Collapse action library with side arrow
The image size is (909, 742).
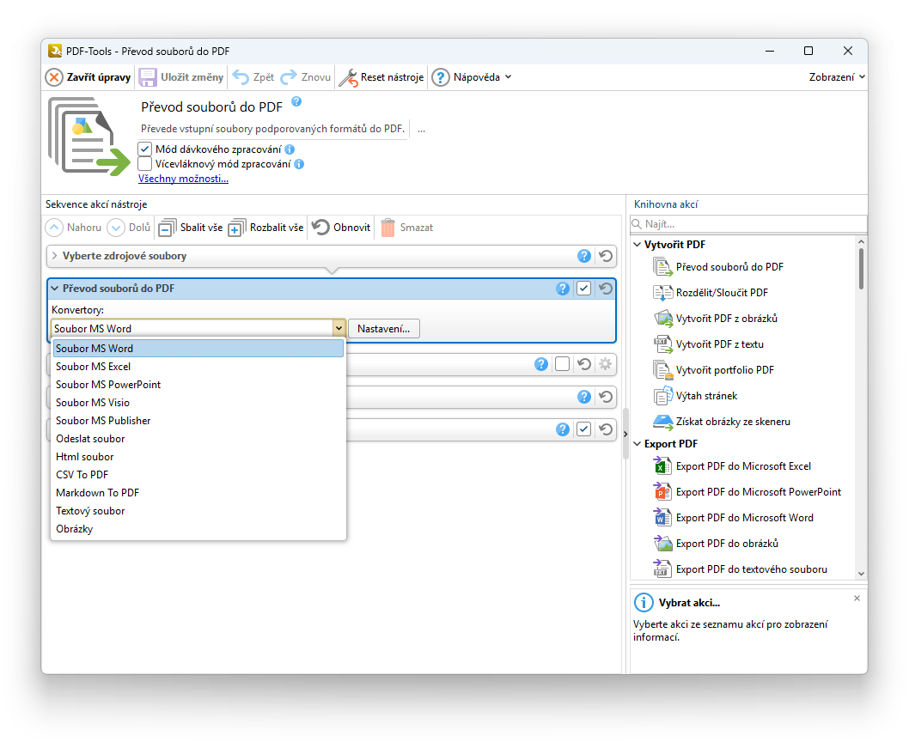(x=625, y=434)
